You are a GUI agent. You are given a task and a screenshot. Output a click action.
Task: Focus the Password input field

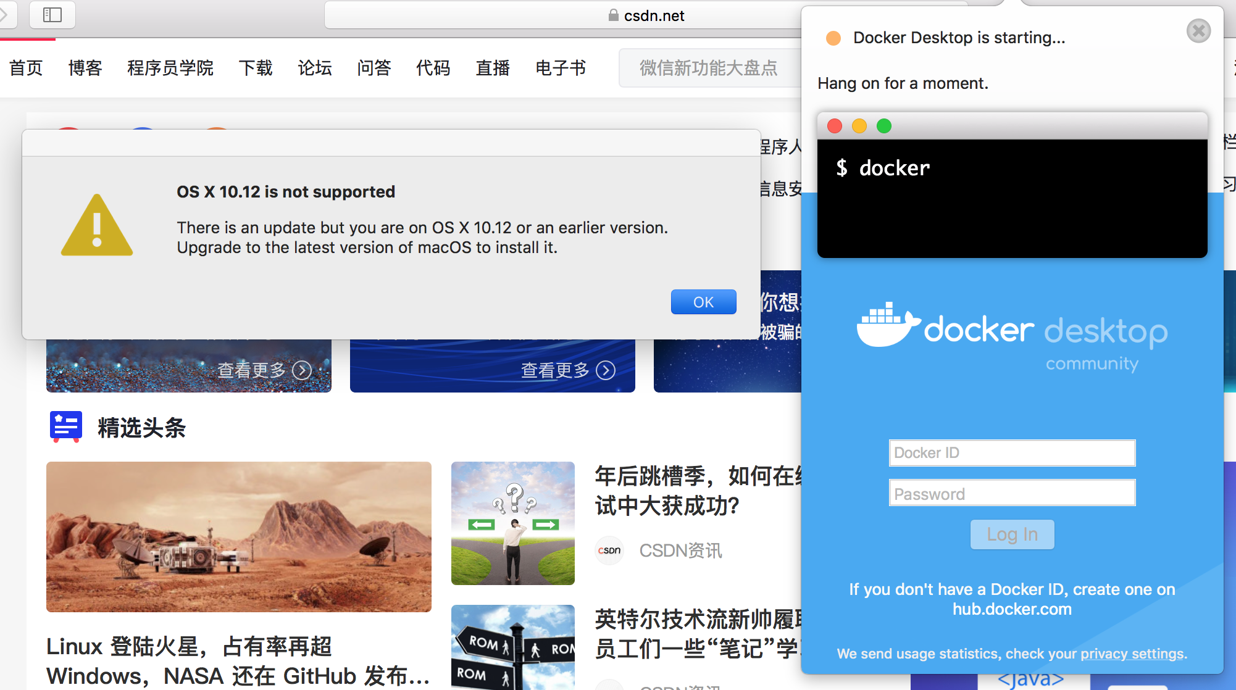pyautogui.click(x=1012, y=493)
